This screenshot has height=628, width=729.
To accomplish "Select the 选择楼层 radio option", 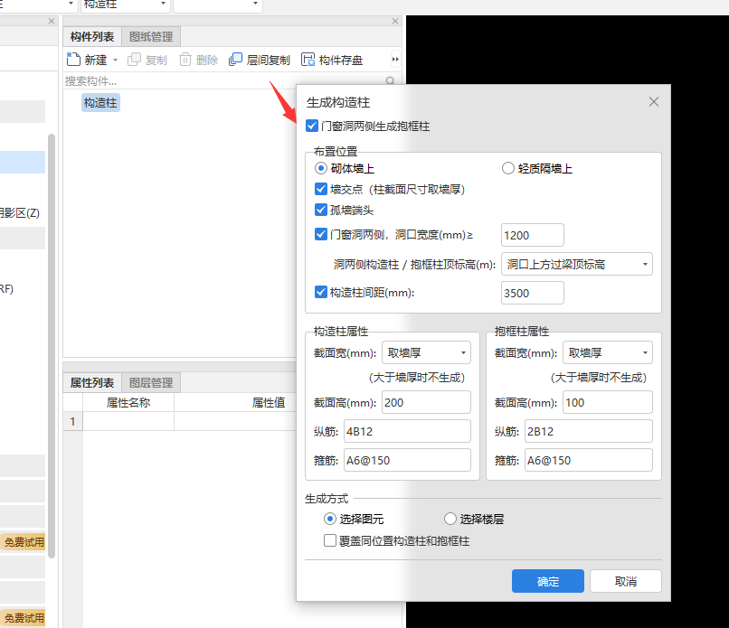I will click(450, 519).
